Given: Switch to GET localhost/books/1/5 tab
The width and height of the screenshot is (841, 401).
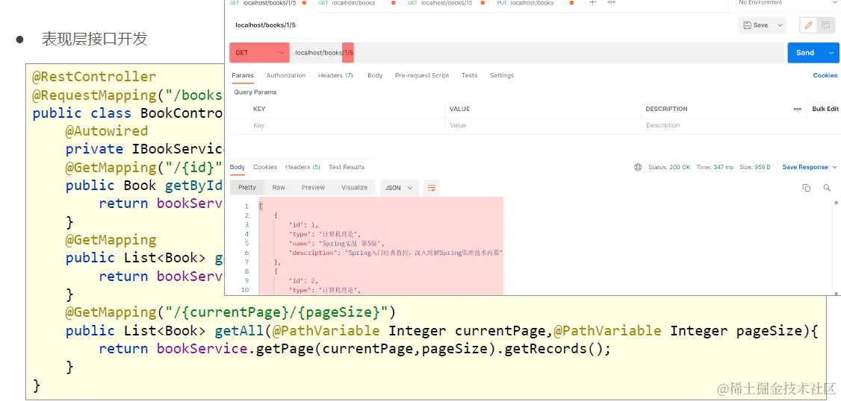Looking at the screenshot, I should click(x=268, y=3).
